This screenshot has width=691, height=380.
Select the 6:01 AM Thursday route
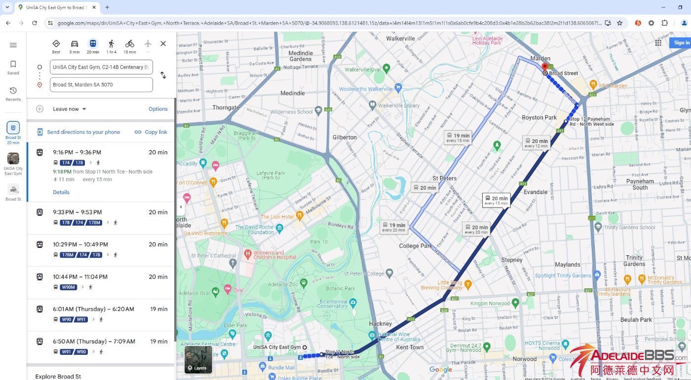pos(101,314)
